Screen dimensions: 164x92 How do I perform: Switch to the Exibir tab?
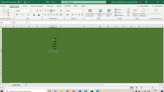click(76, 6)
